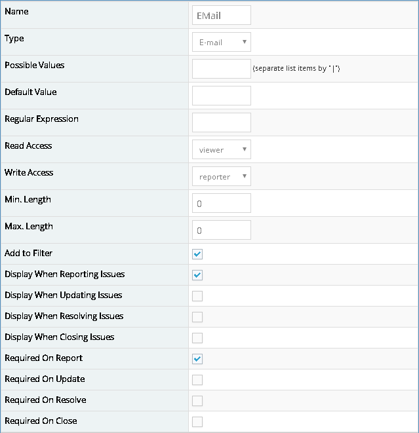Click the Max. Length input box
This screenshot has height=433, width=419.
click(222, 230)
